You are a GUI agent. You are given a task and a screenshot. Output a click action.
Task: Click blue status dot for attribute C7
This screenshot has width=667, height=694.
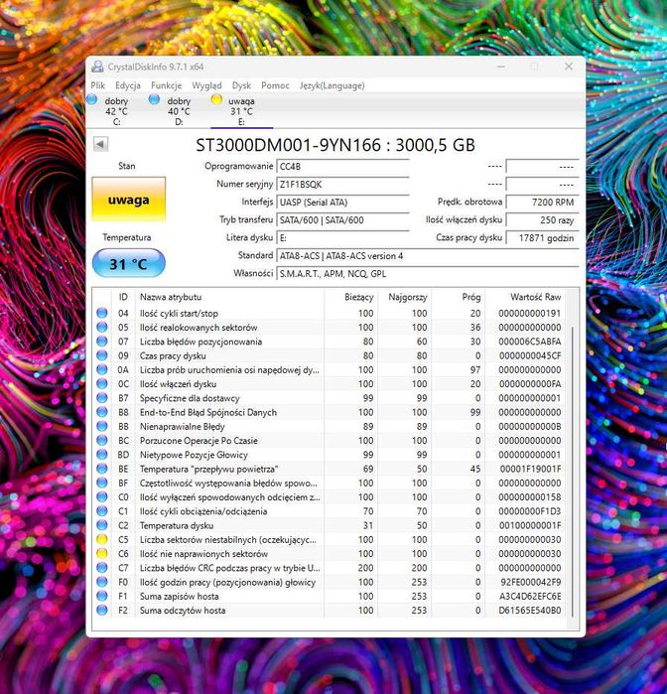(102, 568)
